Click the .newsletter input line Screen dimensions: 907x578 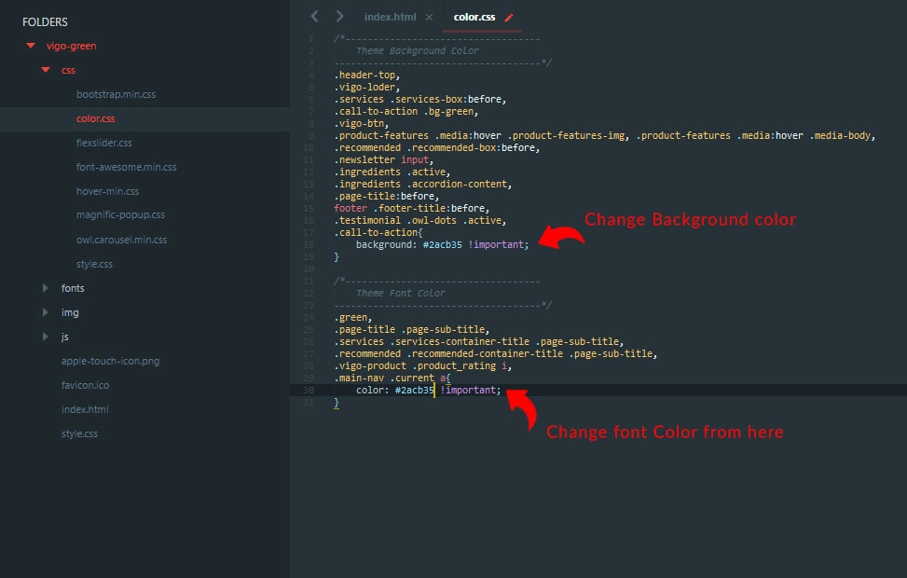click(x=383, y=159)
